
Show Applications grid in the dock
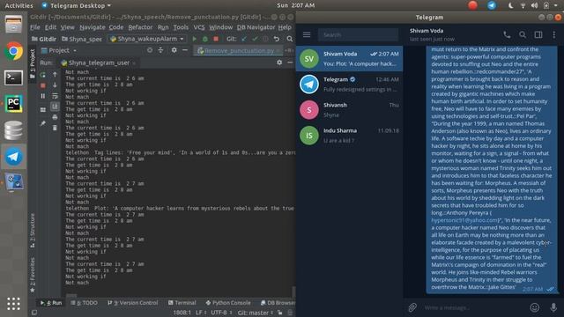pyautogui.click(x=13, y=304)
